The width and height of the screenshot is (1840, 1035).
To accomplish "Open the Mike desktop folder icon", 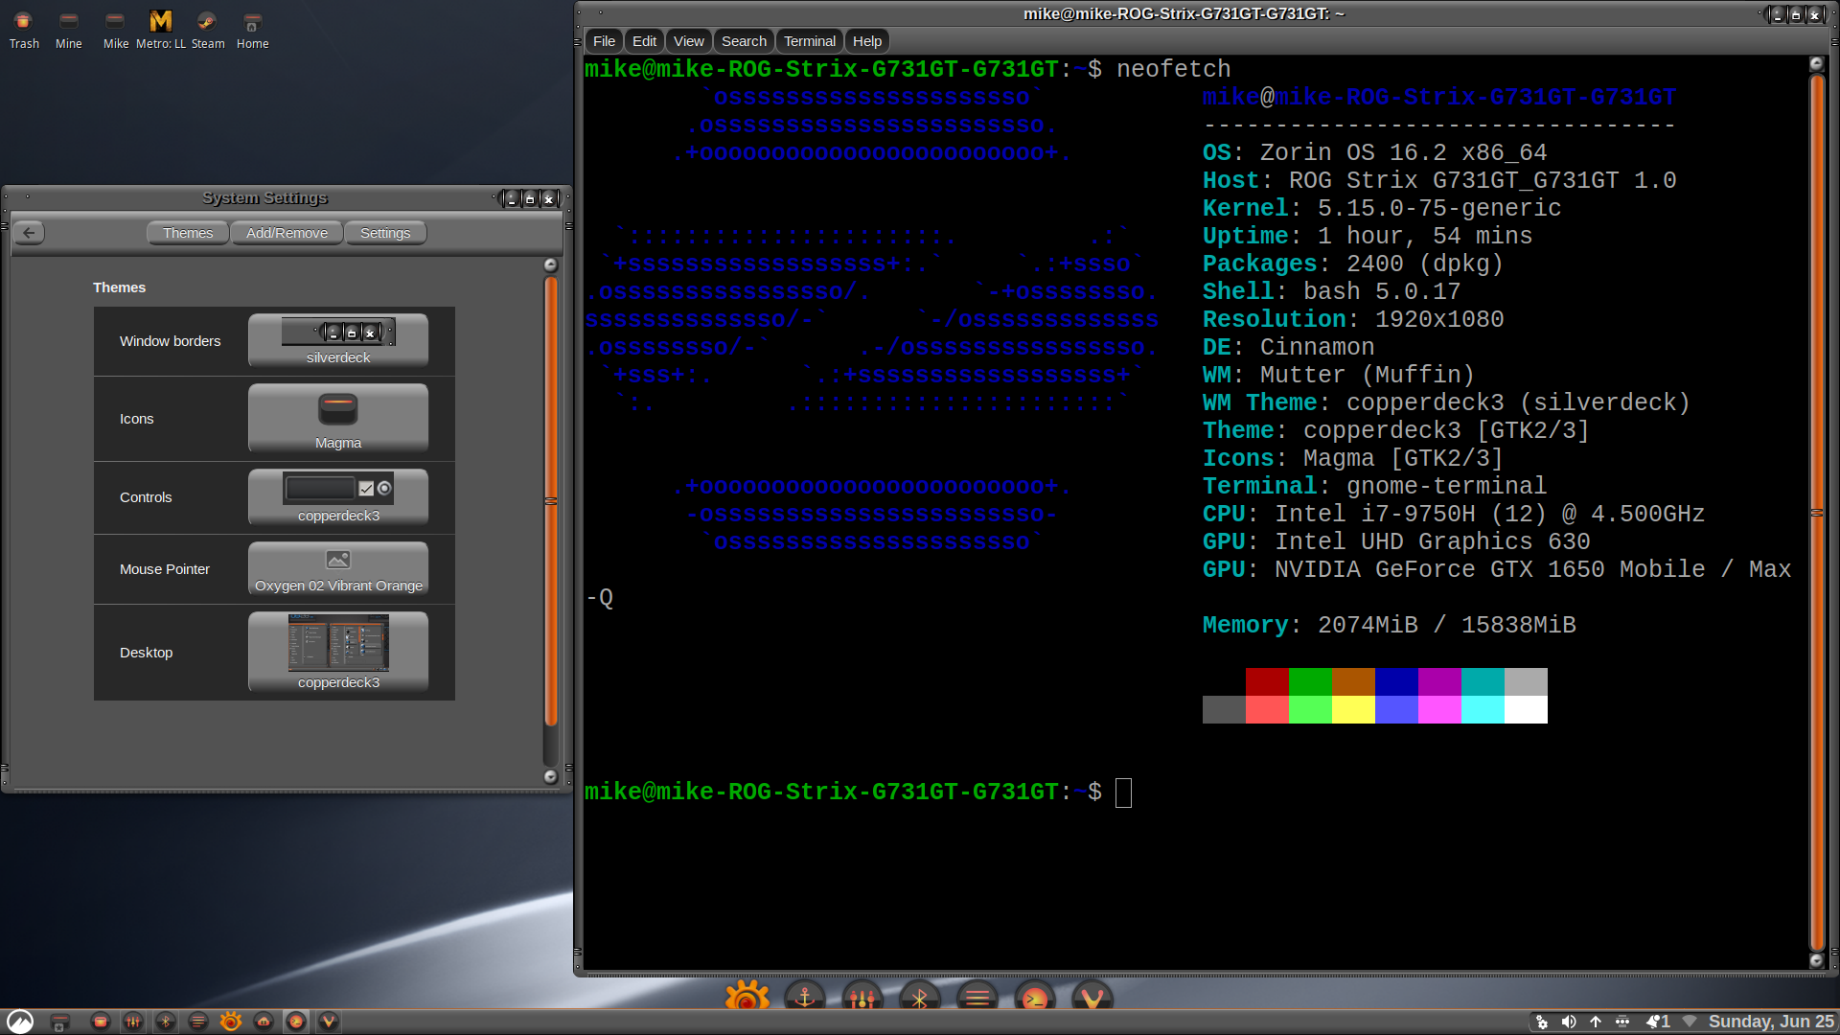I will pyautogui.click(x=115, y=29).
